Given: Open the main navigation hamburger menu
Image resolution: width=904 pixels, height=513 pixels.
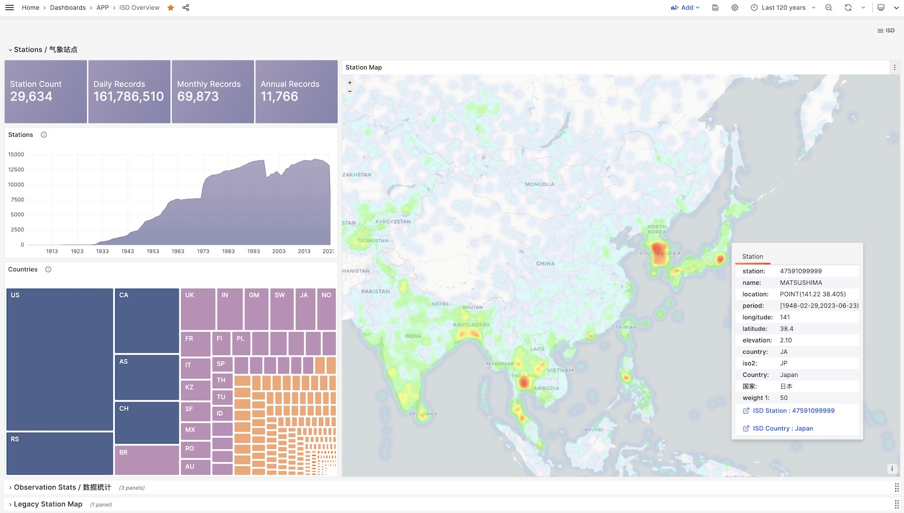Looking at the screenshot, I should click(x=9, y=7).
